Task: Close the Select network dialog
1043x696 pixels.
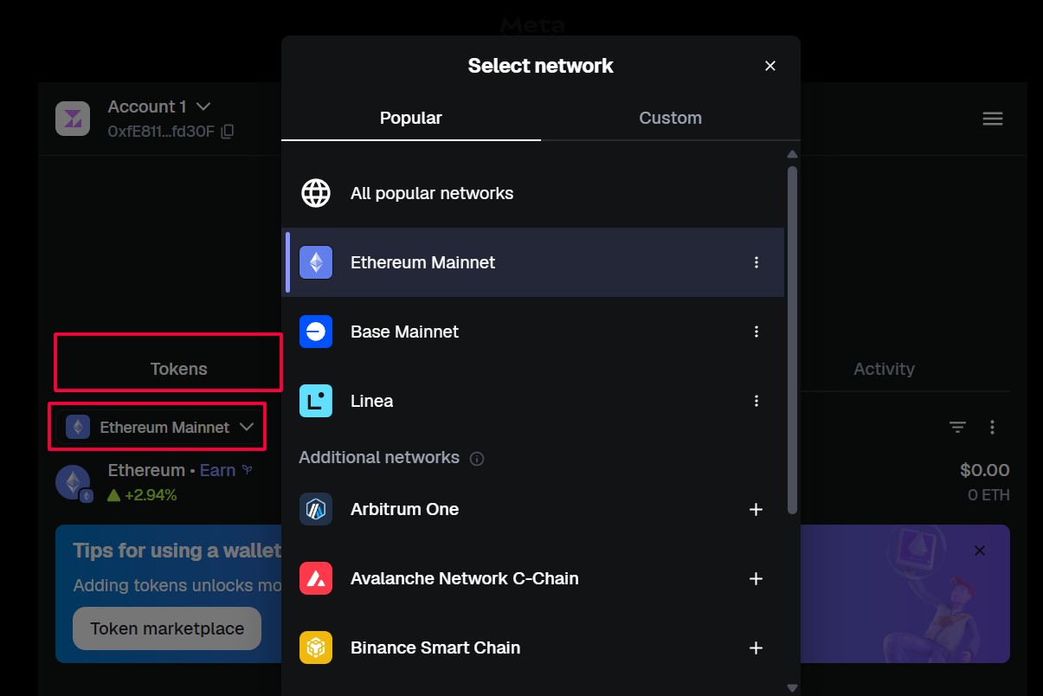Action: (x=770, y=66)
